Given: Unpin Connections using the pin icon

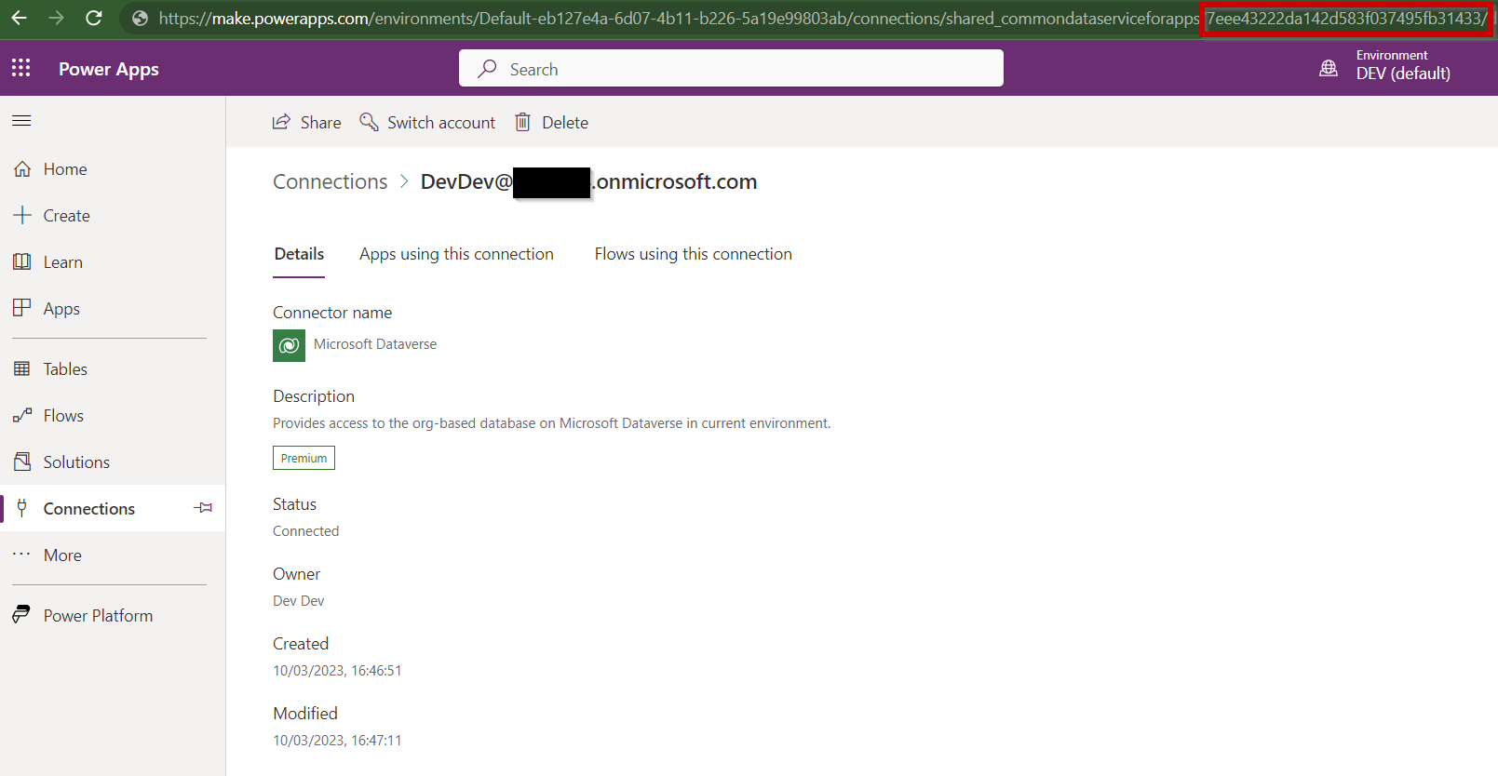Looking at the screenshot, I should (x=203, y=508).
